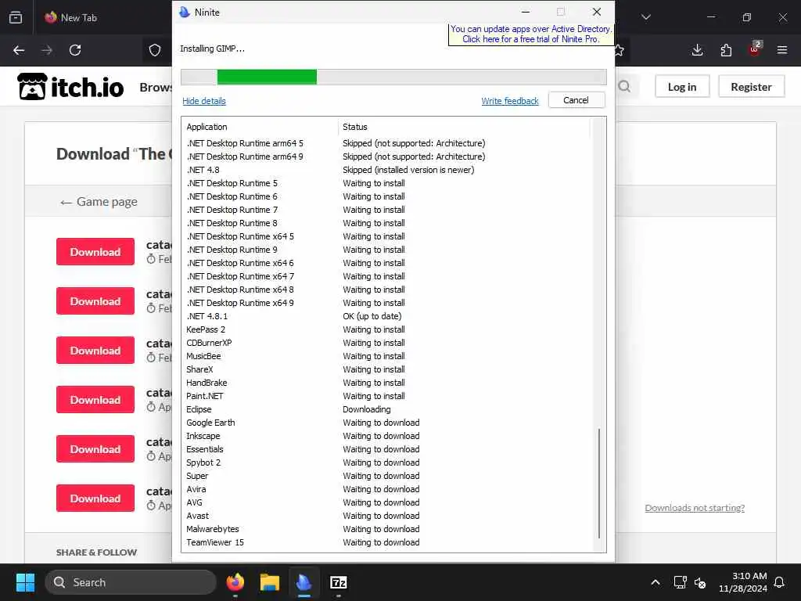Select the Google Earth row
The height and width of the screenshot is (601, 801).
click(x=387, y=423)
